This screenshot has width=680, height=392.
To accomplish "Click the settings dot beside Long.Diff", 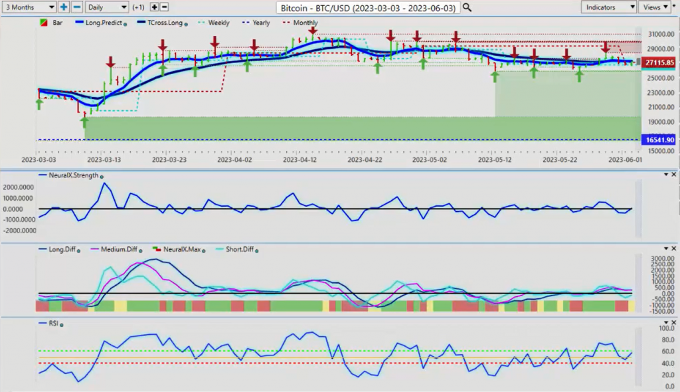I will 78,250.
